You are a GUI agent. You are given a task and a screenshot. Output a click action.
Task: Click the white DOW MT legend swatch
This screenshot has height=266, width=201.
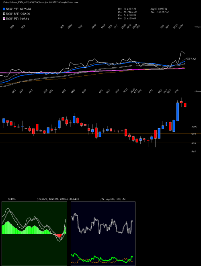tap(4, 14)
